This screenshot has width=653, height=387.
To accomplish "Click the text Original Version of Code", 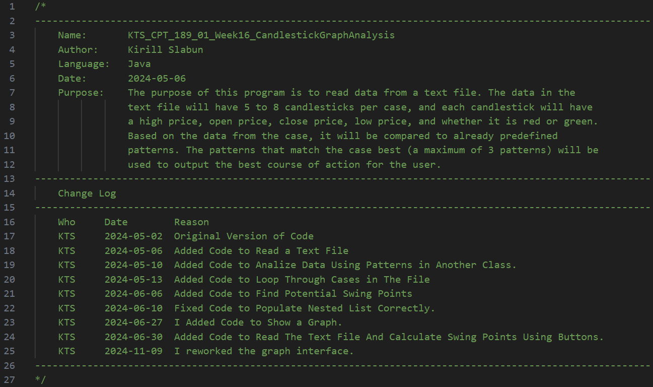I will tap(244, 236).
